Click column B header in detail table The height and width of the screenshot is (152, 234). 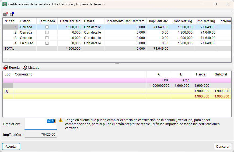point(181,74)
